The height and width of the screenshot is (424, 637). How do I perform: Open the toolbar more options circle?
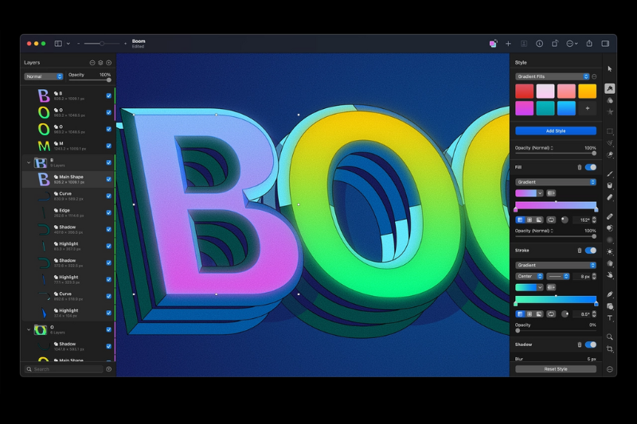click(609, 369)
